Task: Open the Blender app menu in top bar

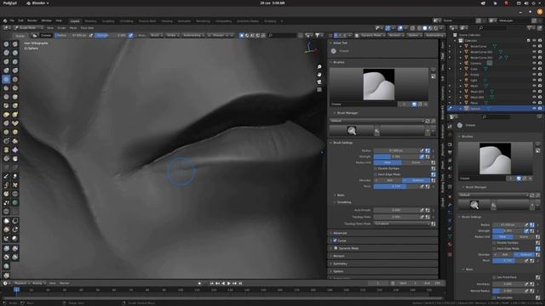Action: click(x=37, y=3)
